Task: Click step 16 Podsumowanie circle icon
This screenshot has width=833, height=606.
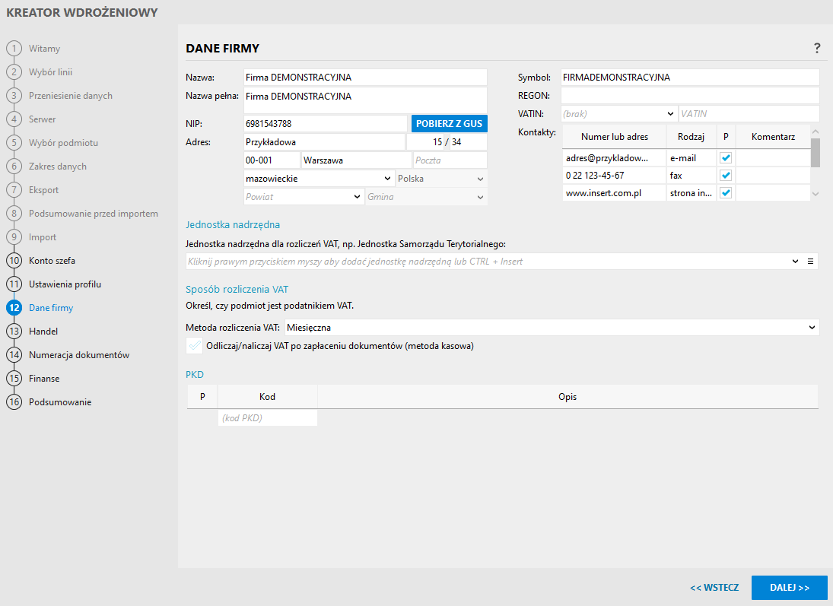Action: pos(14,402)
